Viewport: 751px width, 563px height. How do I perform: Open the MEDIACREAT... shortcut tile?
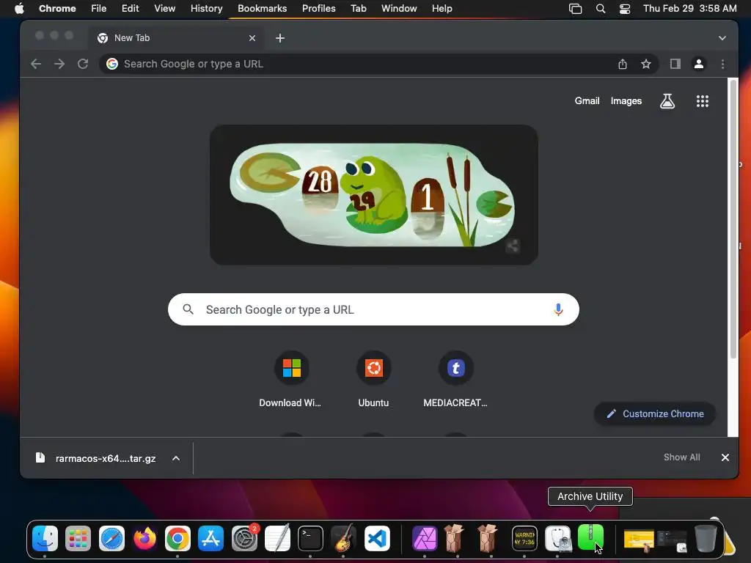coord(455,380)
